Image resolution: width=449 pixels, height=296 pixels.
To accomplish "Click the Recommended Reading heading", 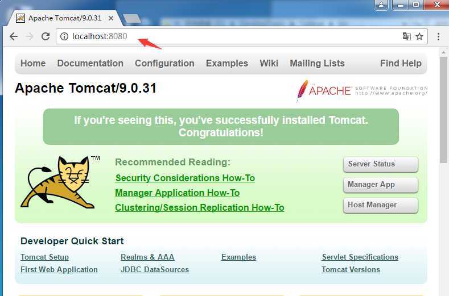I will [172, 162].
